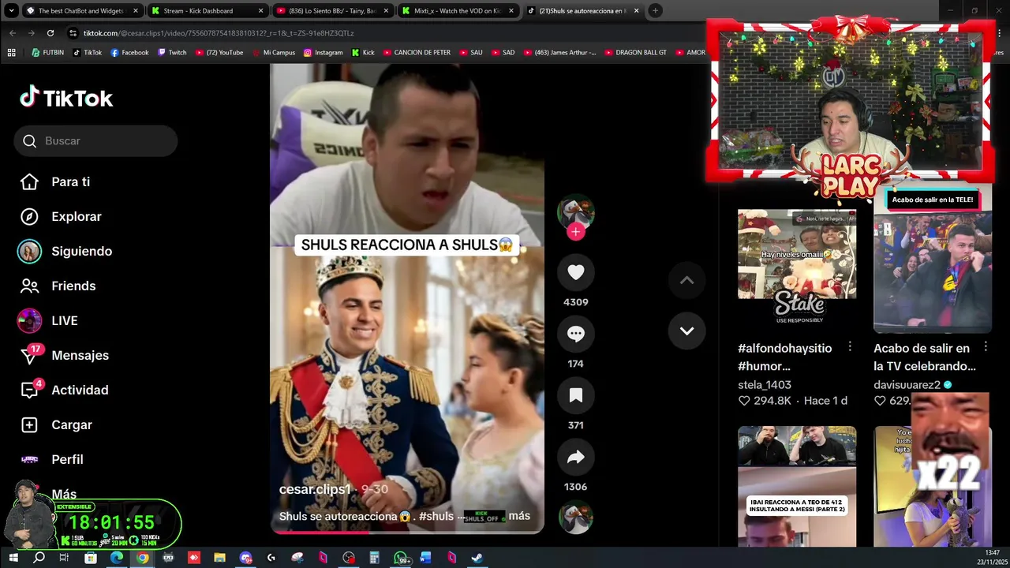Image resolution: width=1010 pixels, height=568 pixels.
Task: Open Windows taskbar search
Action: (x=39, y=558)
